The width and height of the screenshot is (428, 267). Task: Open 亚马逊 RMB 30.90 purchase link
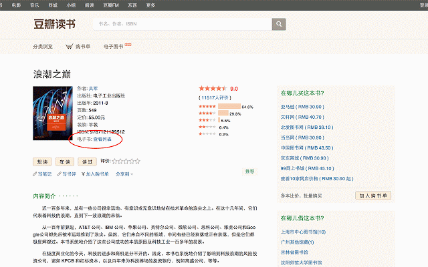coord(302,107)
